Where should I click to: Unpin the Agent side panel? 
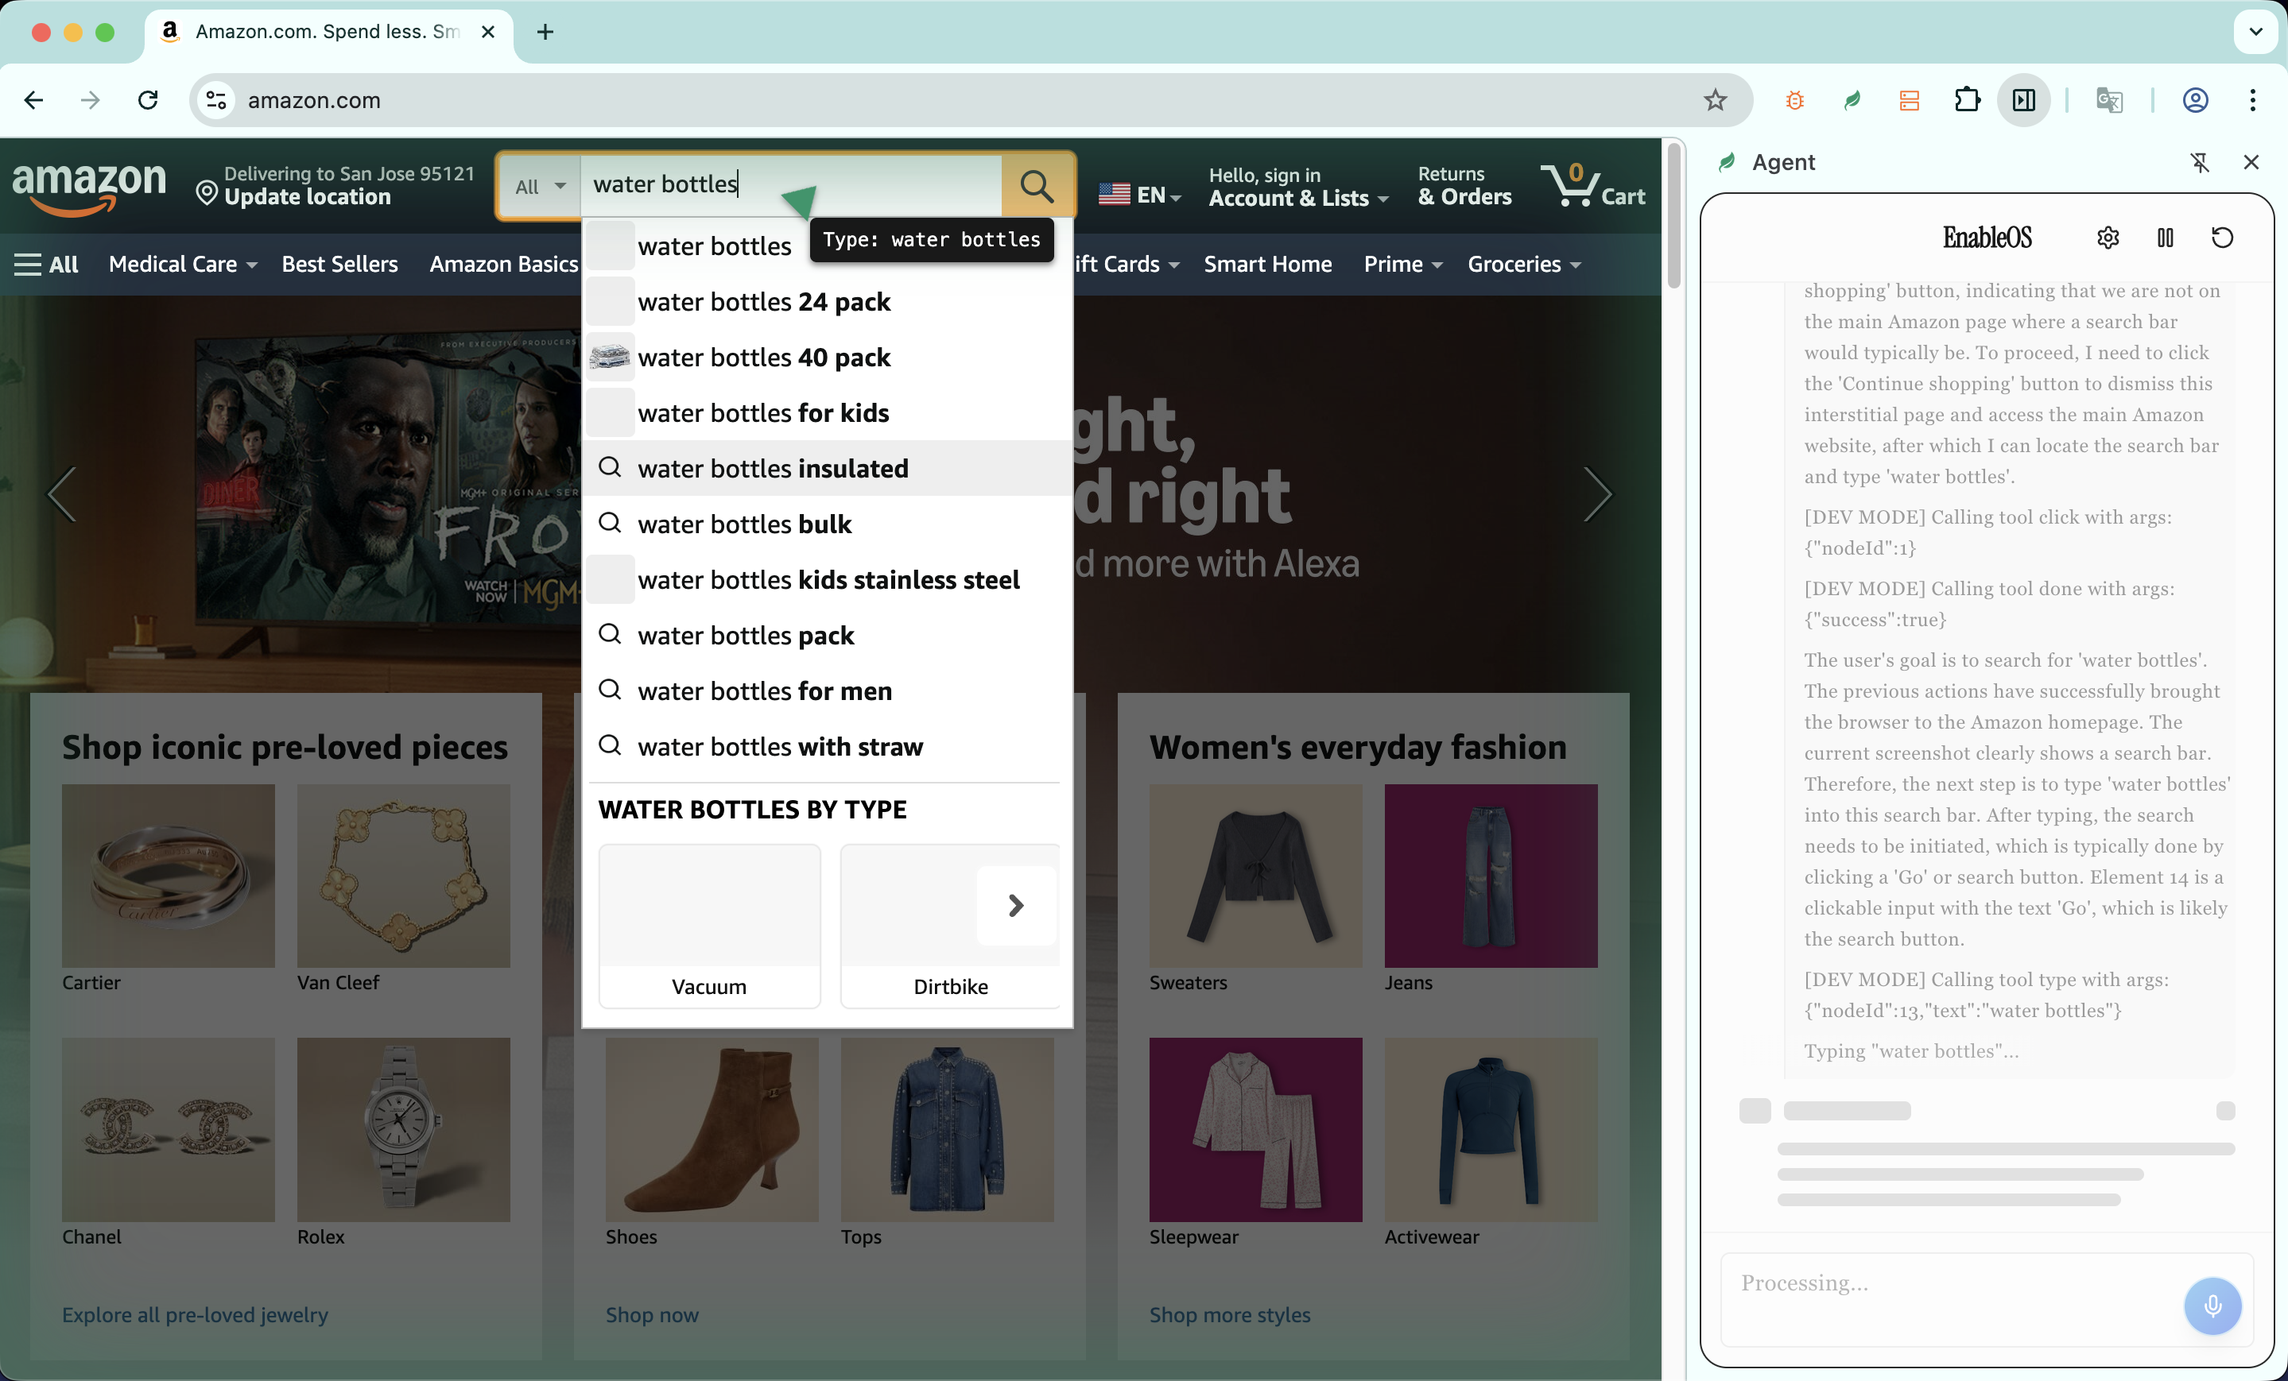(2199, 162)
